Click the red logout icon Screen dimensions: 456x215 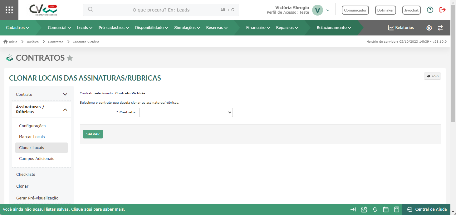coord(443,10)
